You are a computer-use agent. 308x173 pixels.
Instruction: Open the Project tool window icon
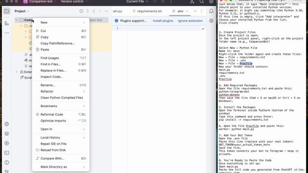(x=7, y=11)
